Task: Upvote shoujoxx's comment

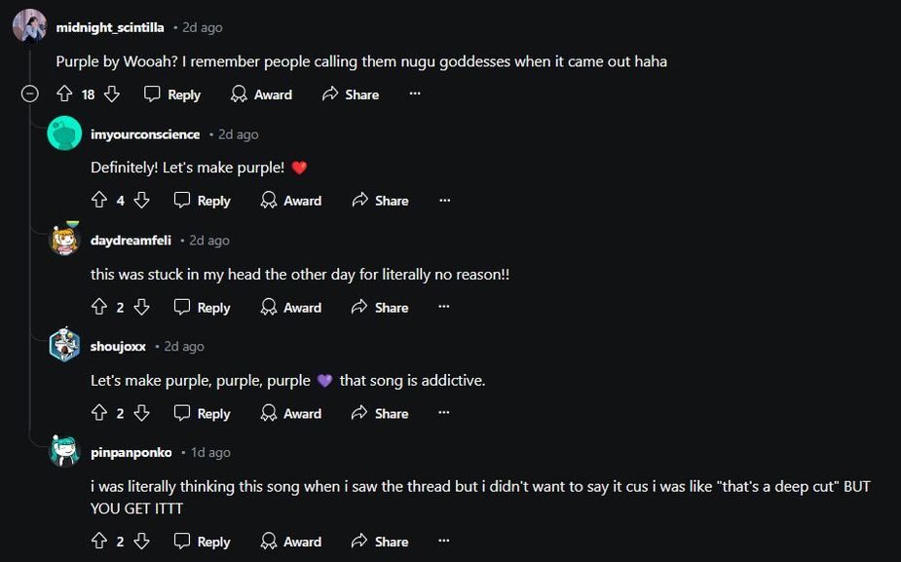Action: pyautogui.click(x=99, y=413)
